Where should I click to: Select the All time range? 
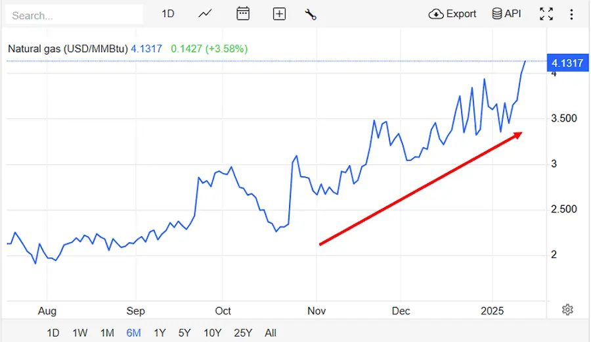(271, 333)
